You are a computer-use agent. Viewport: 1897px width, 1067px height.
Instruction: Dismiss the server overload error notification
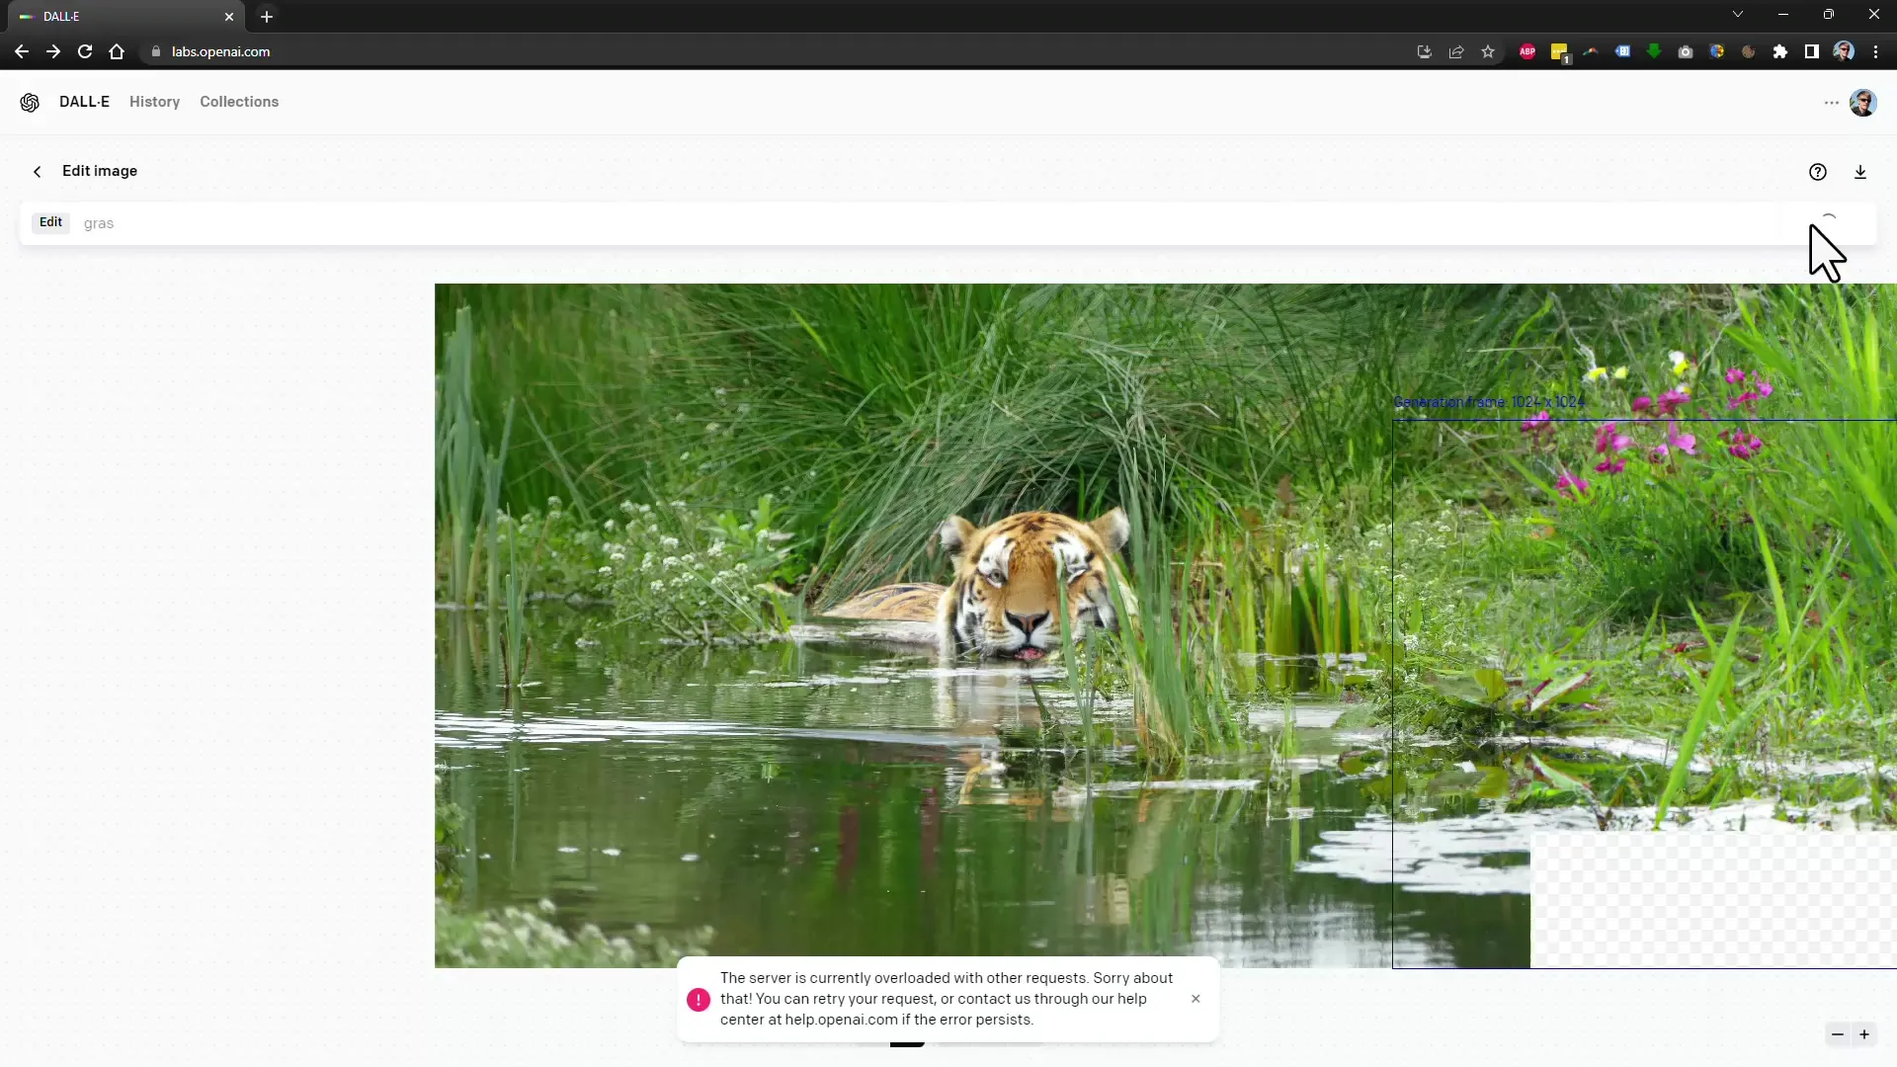coord(1195,998)
